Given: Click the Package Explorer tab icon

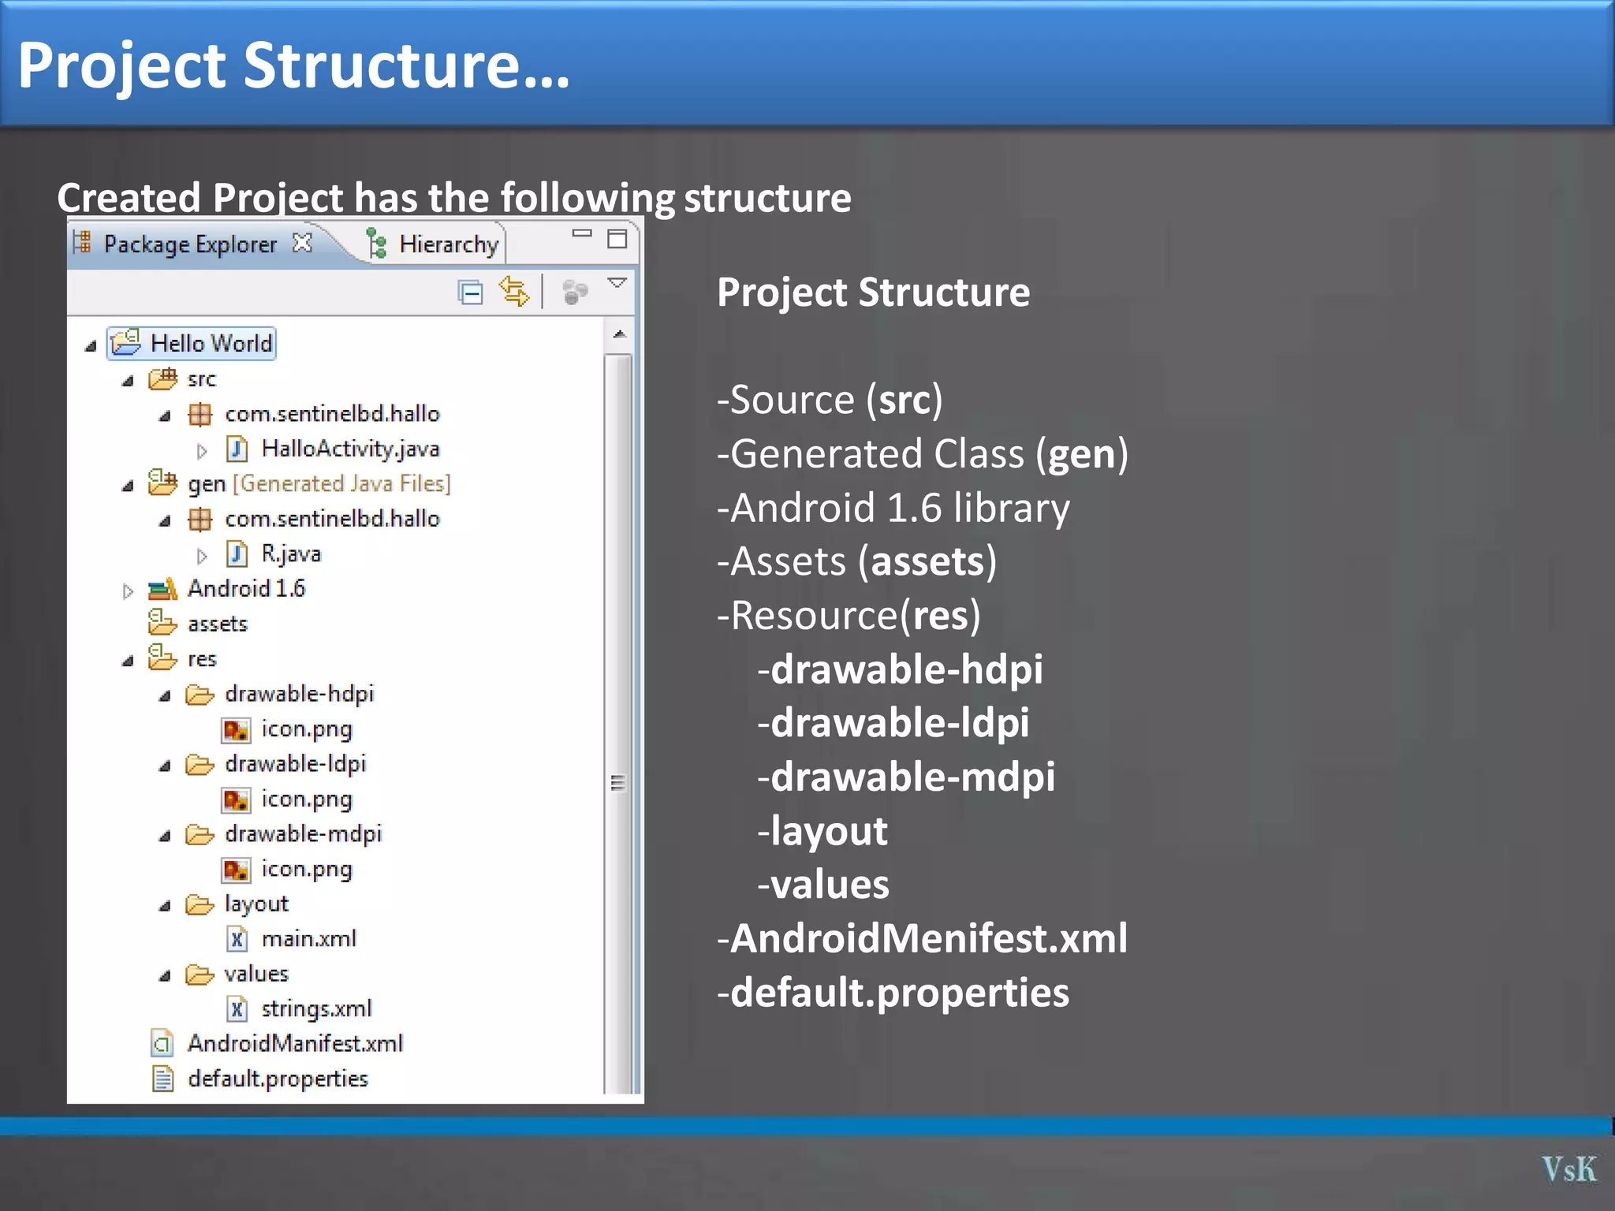Looking at the screenshot, I should click(82, 242).
